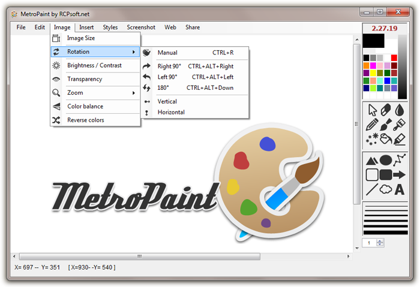Apply Reverse colors to the image
This screenshot has height=287, width=420.
point(95,120)
